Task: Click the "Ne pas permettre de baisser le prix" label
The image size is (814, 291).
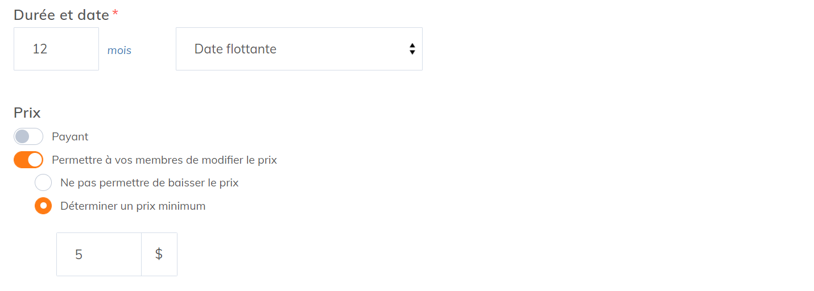Action: click(149, 182)
